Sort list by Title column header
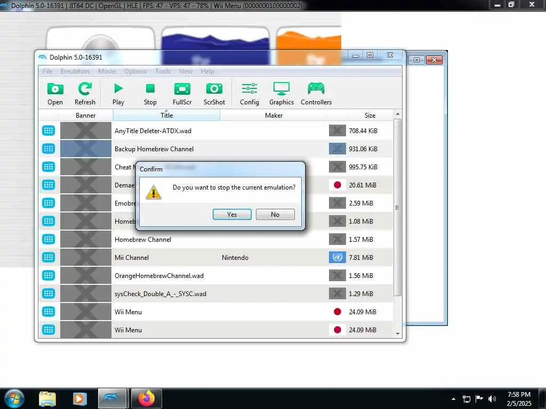The image size is (546, 409). [x=166, y=116]
